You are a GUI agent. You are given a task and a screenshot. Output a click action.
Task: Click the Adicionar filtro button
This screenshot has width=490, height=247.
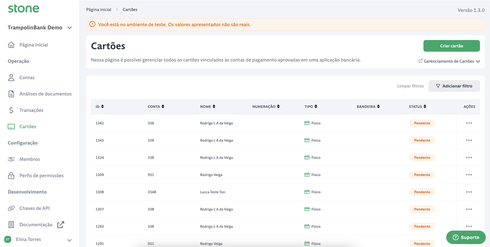[x=454, y=86]
